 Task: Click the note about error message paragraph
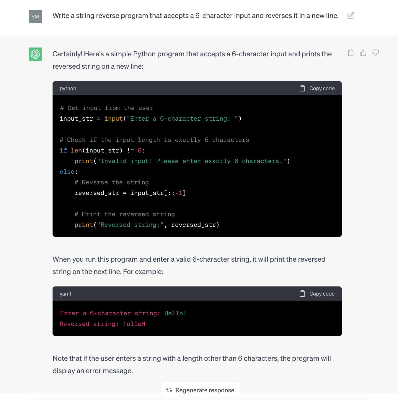click(x=192, y=365)
